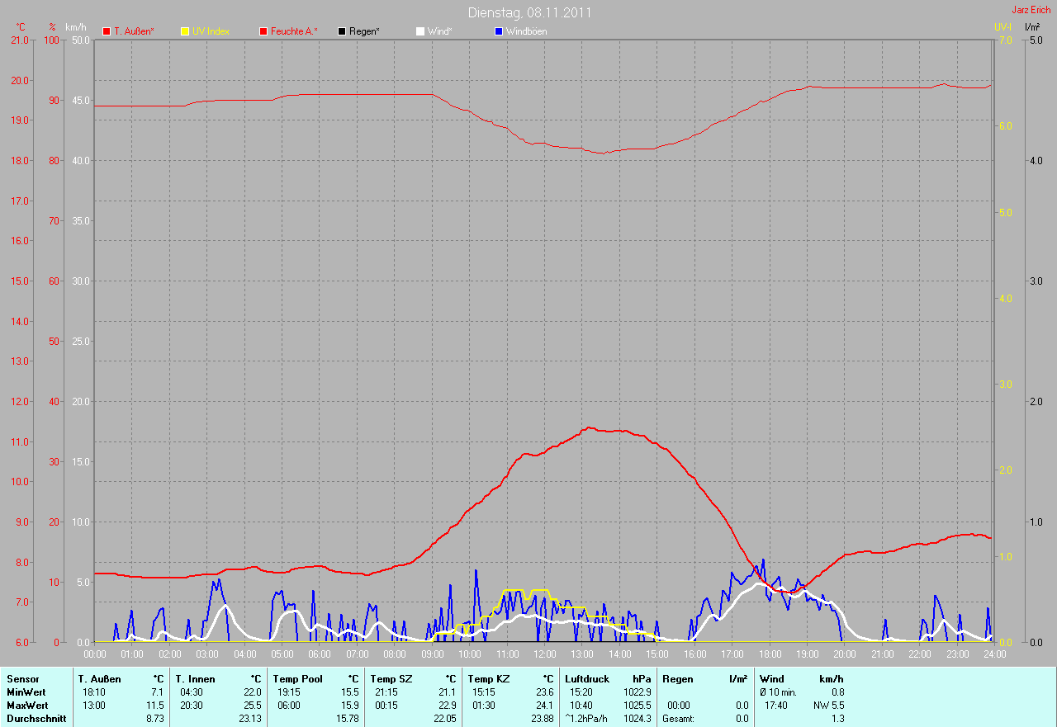1057x727 pixels.
Task: Click the 'Windböen' legend label
Action: click(x=526, y=31)
